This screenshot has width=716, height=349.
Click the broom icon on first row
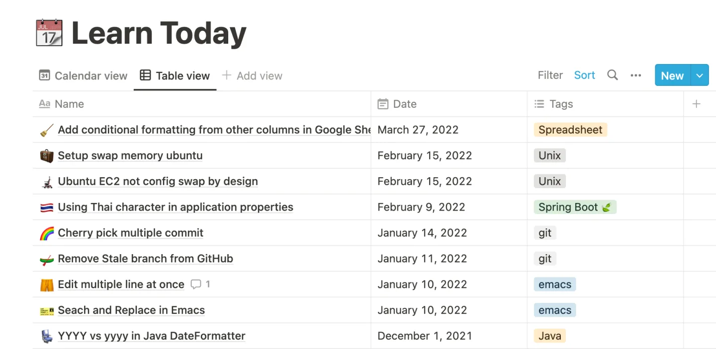pyautogui.click(x=46, y=130)
